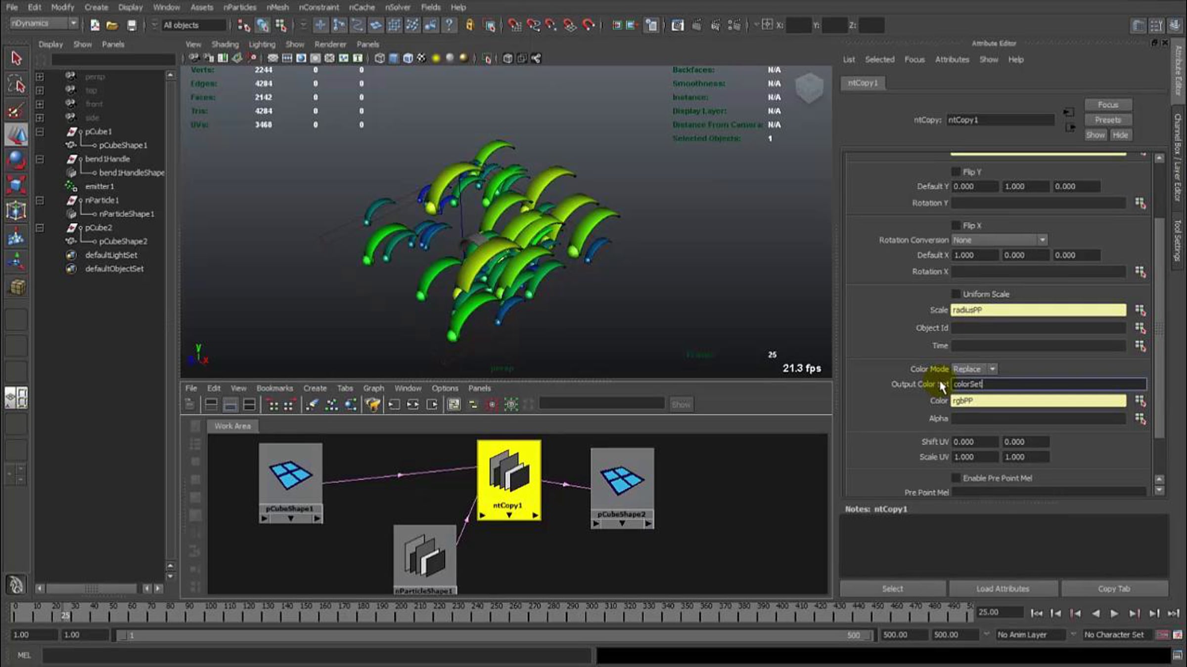This screenshot has height=667, width=1187.
Task: Select the ntCopy1 attribute tab
Action: [863, 83]
